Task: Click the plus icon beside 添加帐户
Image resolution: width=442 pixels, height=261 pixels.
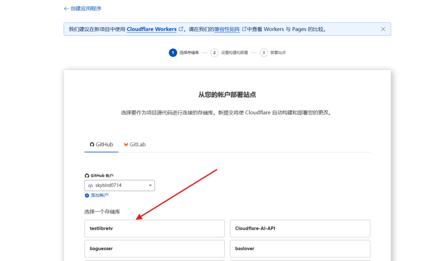Action: pyautogui.click(x=87, y=195)
